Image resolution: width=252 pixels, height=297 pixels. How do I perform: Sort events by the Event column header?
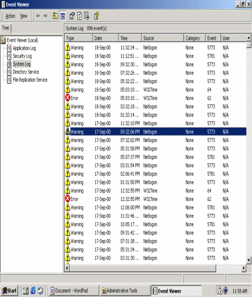coord(213,38)
